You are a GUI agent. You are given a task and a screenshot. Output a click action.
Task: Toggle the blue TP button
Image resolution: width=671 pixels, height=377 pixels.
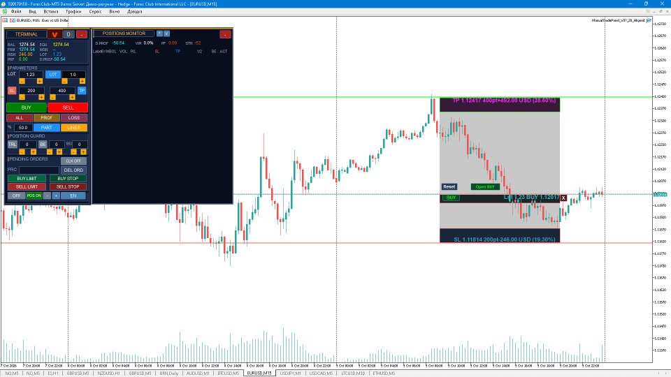point(82,91)
